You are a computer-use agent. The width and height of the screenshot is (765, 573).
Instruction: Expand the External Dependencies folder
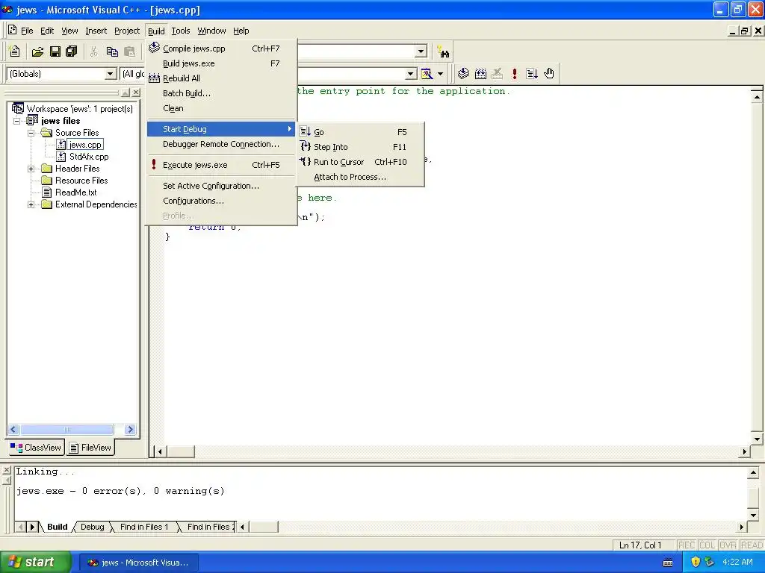[x=31, y=204]
